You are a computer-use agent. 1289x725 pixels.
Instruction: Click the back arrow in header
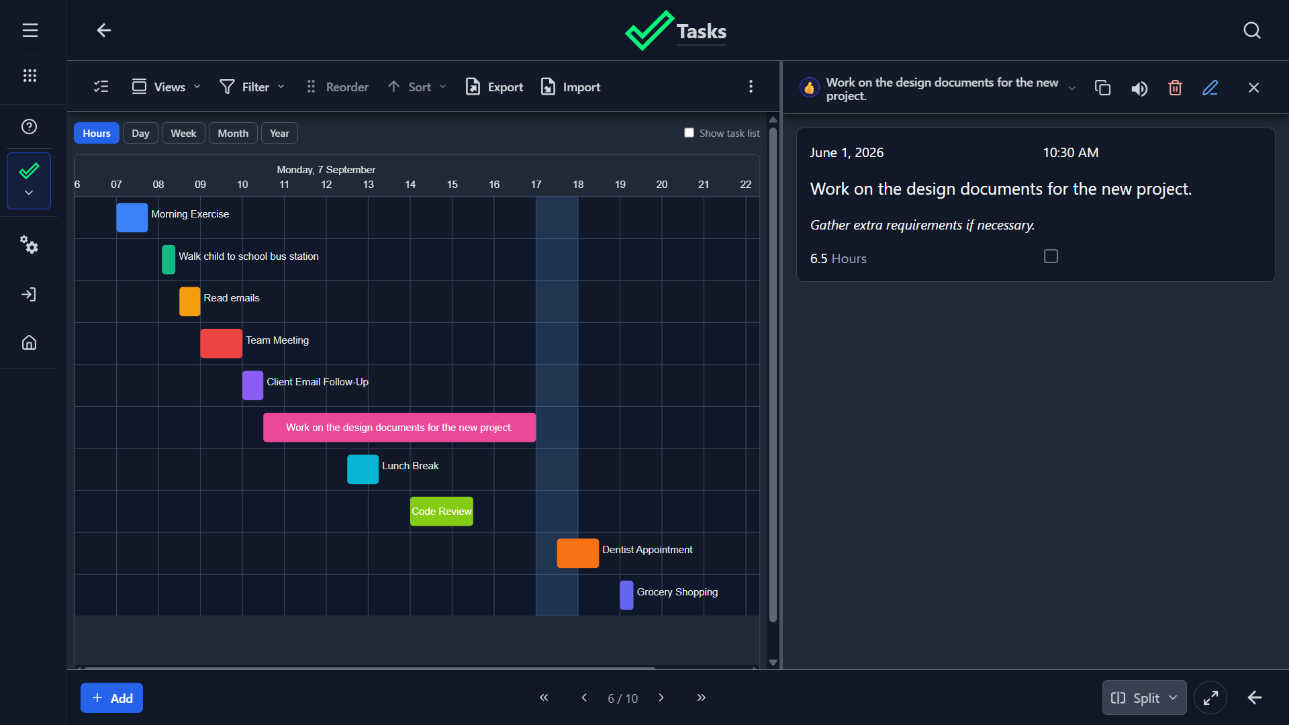pos(103,30)
